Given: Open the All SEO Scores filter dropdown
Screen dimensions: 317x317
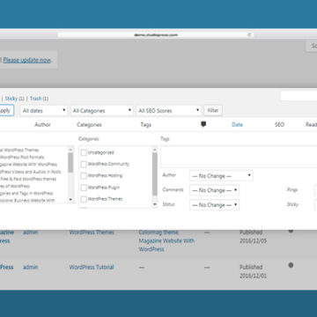Looking at the screenshot, I should point(168,111).
